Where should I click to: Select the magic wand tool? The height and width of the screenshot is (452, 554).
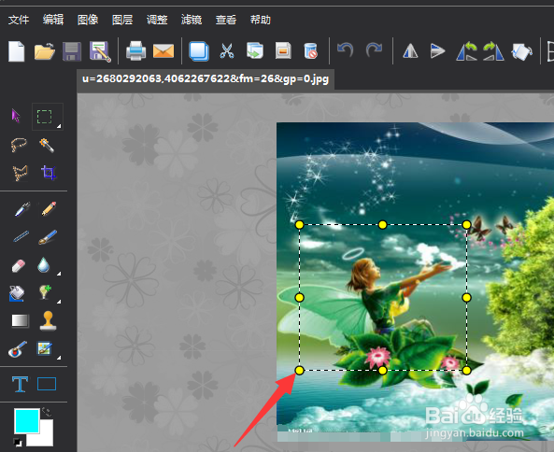click(x=47, y=145)
